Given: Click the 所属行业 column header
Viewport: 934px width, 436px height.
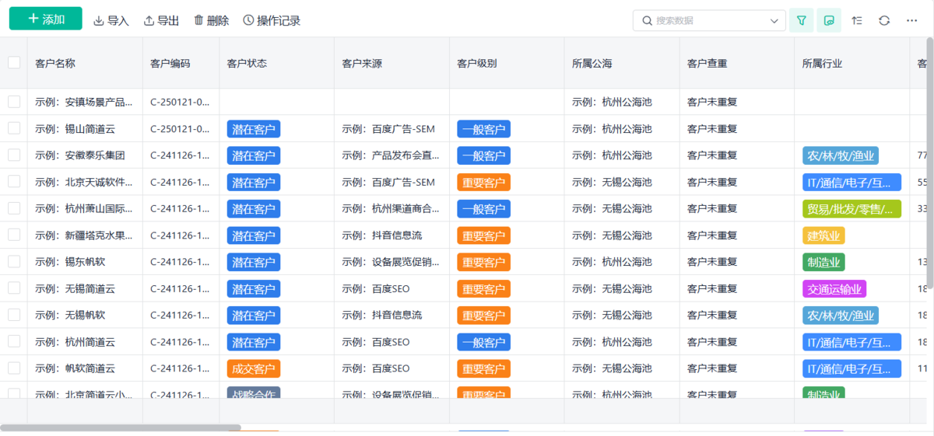Looking at the screenshot, I should click(x=822, y=64).
